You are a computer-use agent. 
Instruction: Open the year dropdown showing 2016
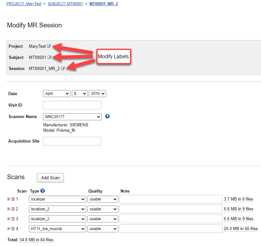tap(97, 94)
